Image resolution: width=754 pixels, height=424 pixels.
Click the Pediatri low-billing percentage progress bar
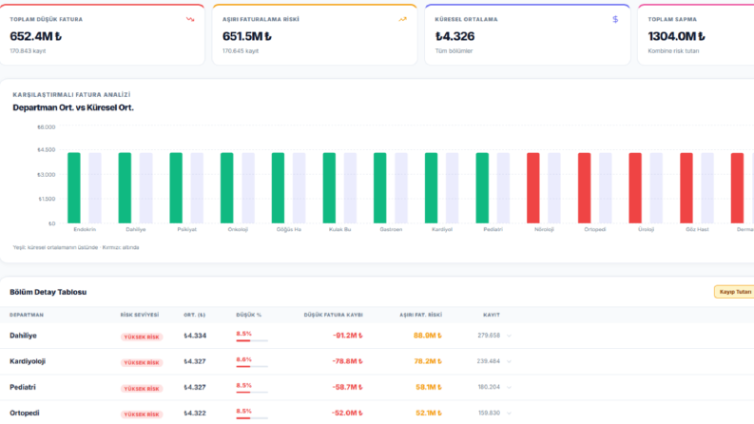(252, 393)
